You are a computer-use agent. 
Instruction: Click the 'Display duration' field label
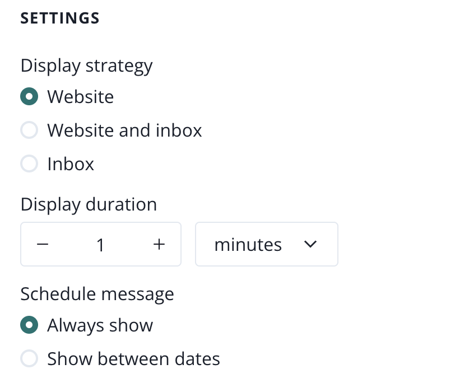(89, 204)
